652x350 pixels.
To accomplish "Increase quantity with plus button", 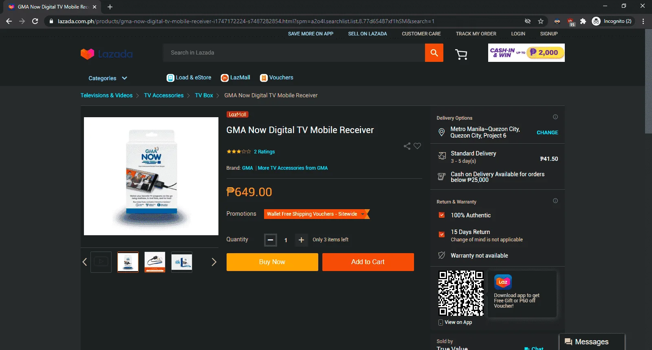I will (x=301, y=240).
